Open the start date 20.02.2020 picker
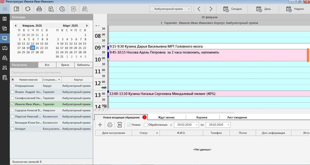 (187, 125)
